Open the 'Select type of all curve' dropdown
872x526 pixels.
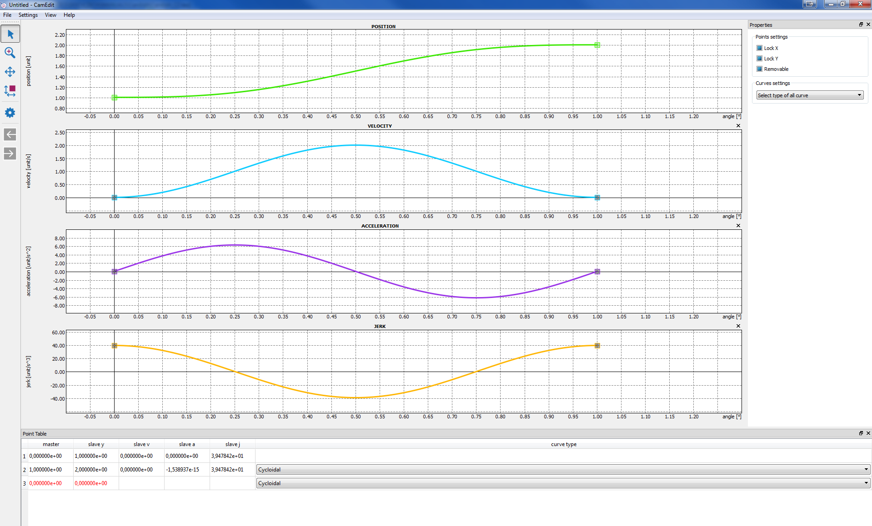pyautogui.click(x=810, y=95)
